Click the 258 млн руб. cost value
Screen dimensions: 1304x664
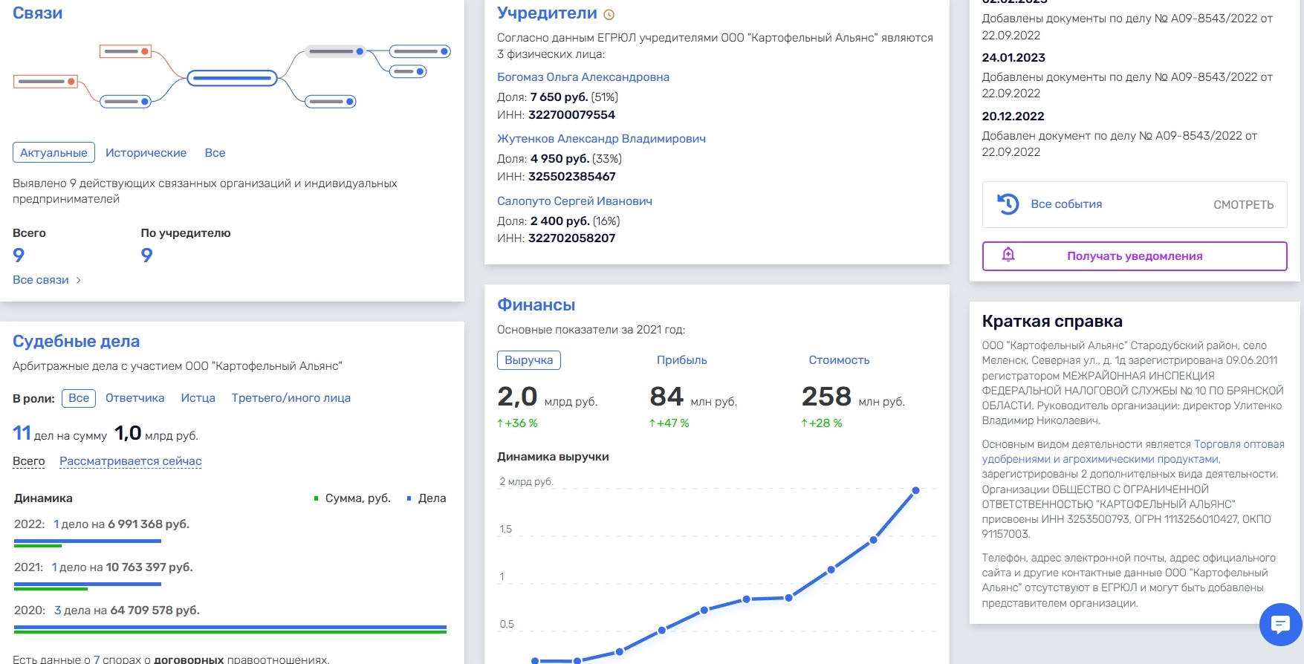(x=853, y=397)
